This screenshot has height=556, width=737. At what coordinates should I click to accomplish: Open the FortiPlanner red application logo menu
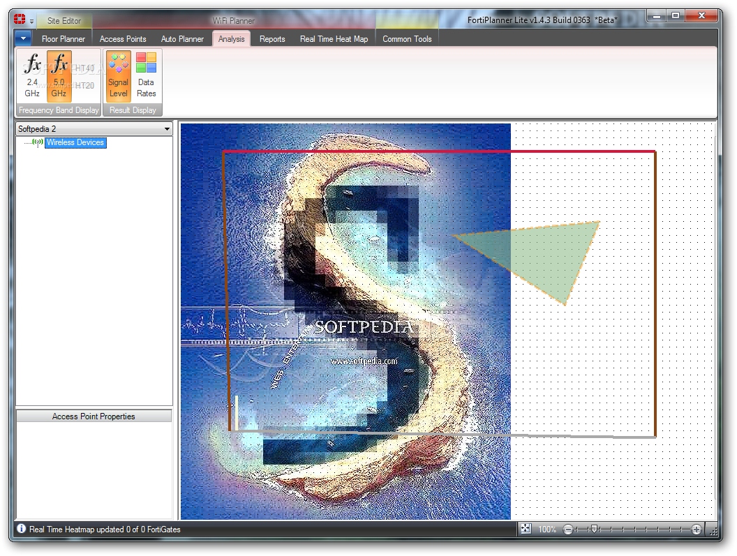(x=20, y=20)
